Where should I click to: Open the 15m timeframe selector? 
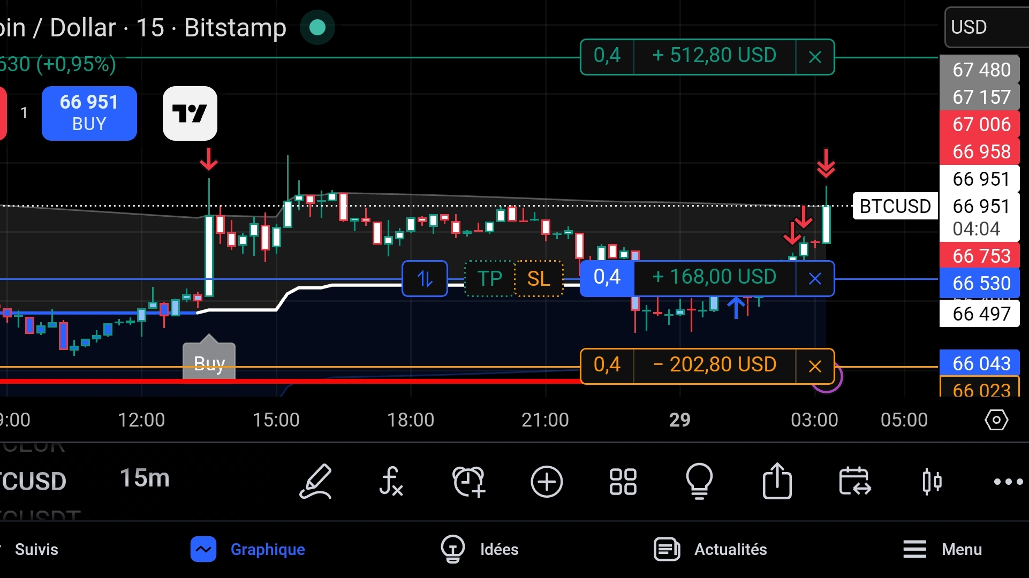pos(145,478)
